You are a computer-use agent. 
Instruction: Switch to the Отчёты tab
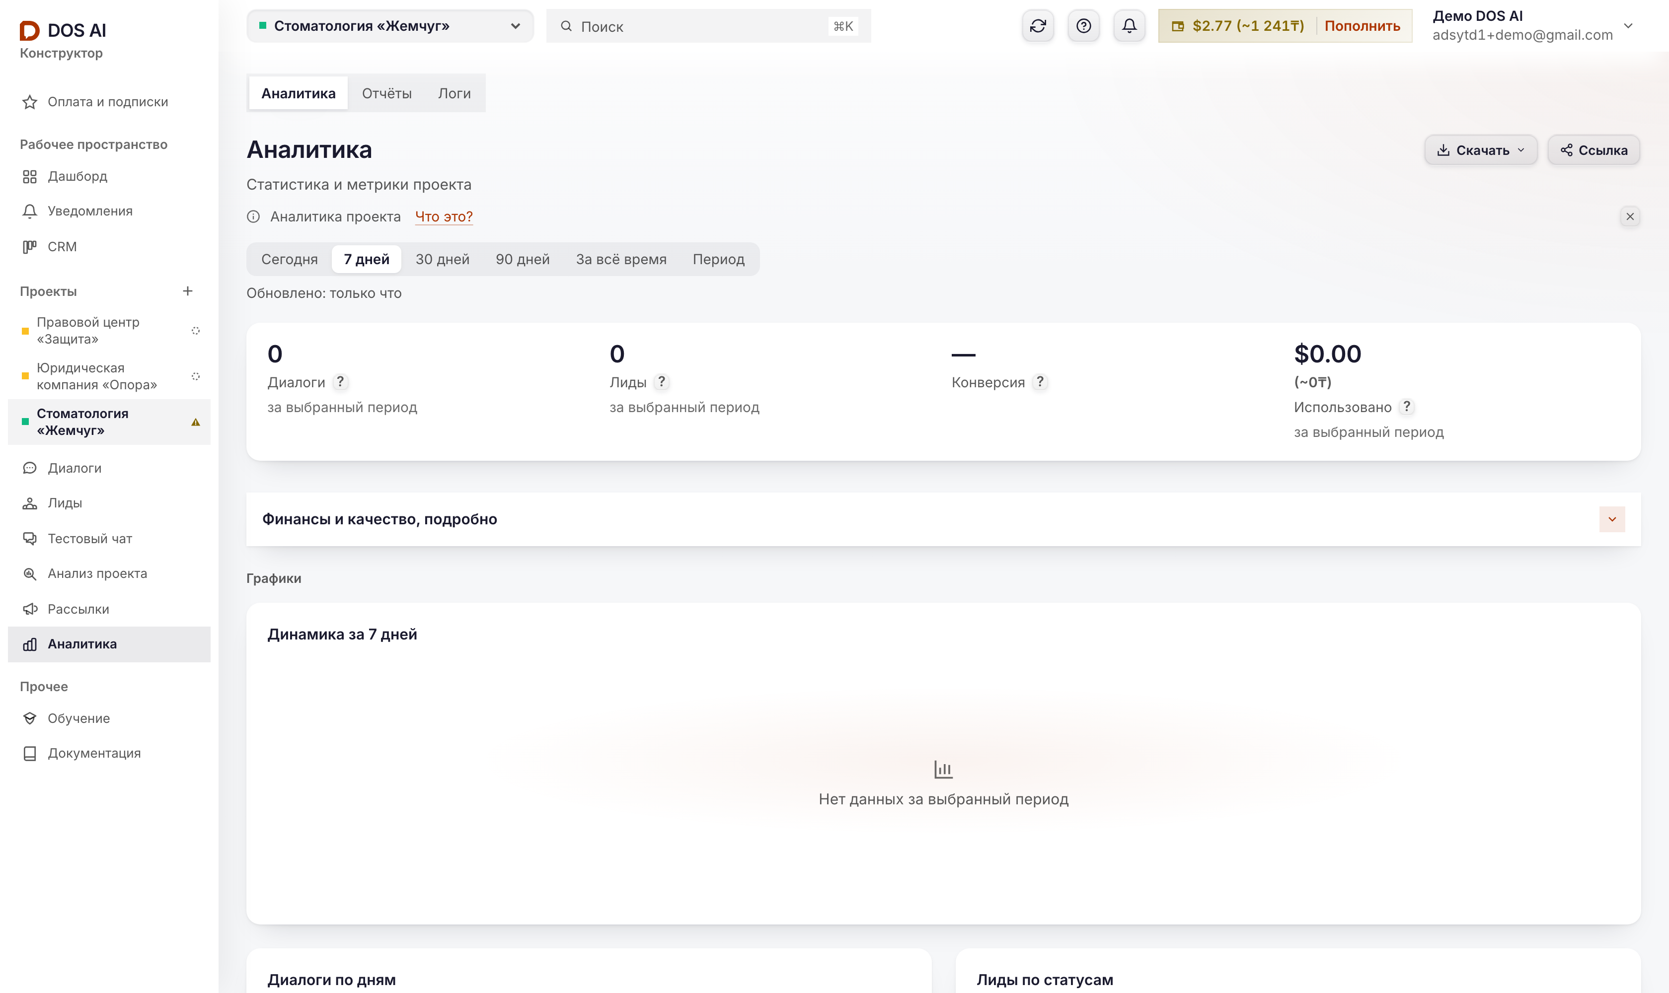coord(386,93)
